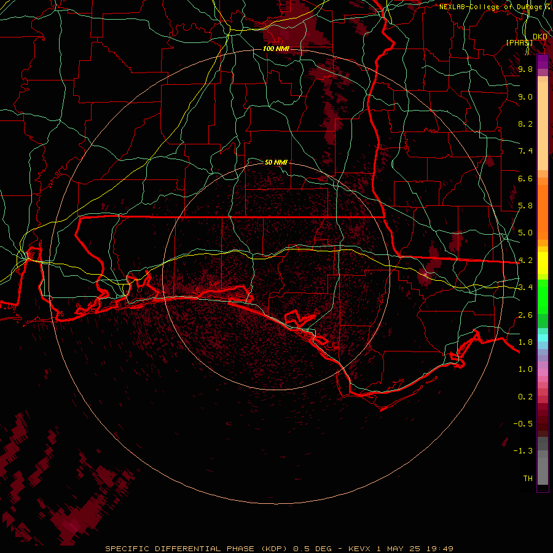
Task: Click the 2.6 scale label
Action: pos(525,315)
